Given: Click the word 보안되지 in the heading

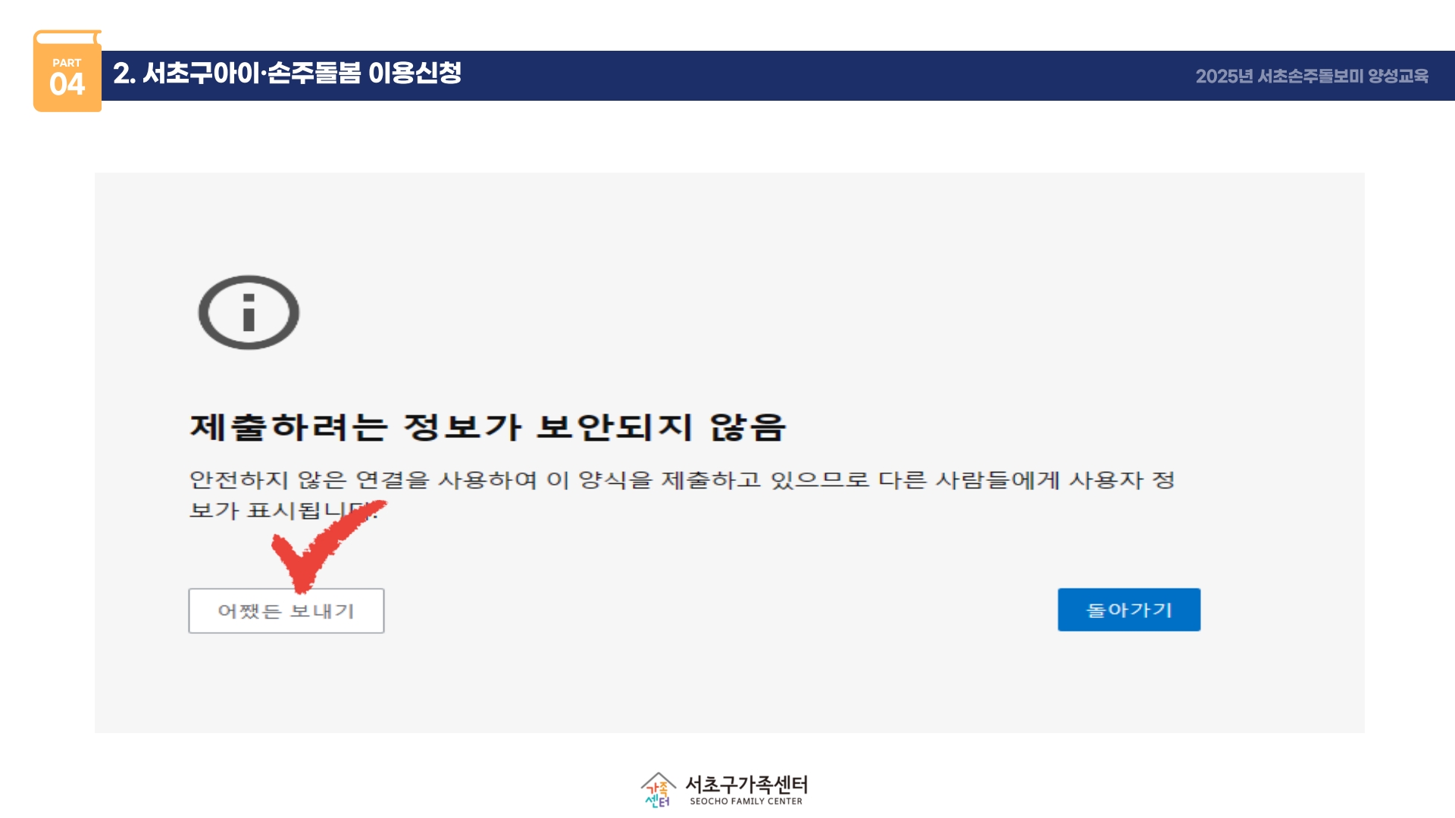Looking at the screenshot, I should (x=614, y=427).
